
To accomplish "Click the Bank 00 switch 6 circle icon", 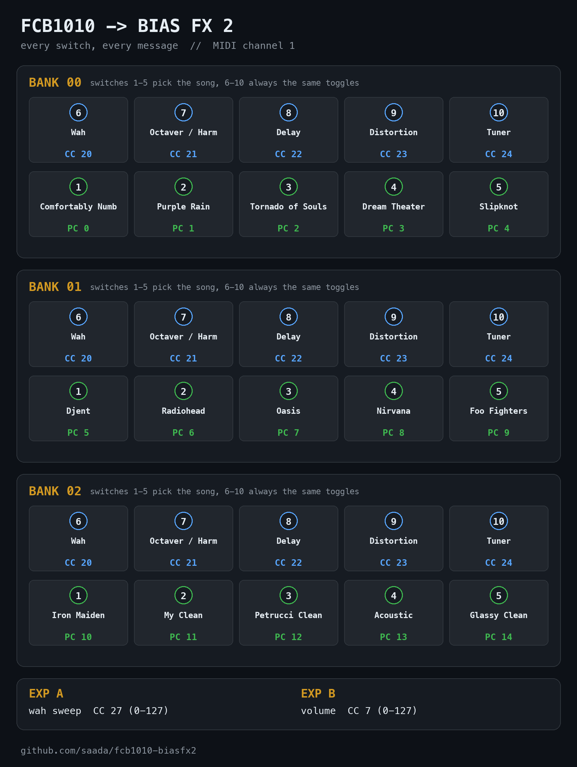I will tap(78, 112).
